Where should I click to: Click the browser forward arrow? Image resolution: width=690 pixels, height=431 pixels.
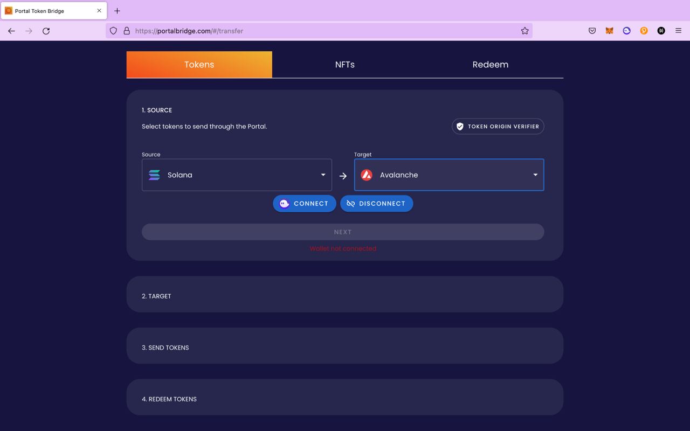tap(29, 31)
